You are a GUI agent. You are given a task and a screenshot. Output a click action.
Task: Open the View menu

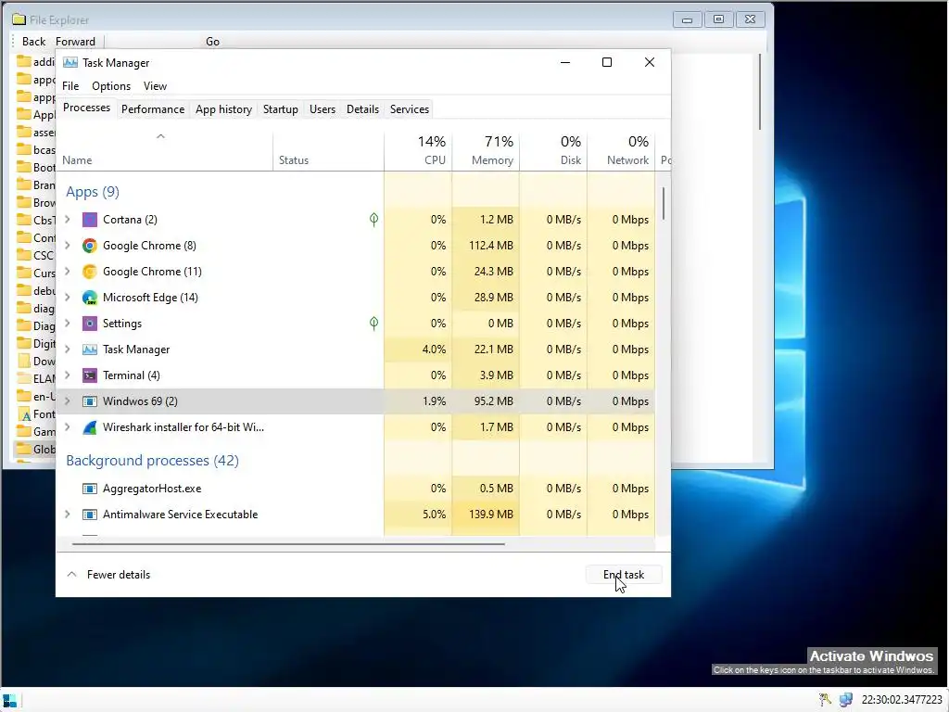(x=155, y=86)
